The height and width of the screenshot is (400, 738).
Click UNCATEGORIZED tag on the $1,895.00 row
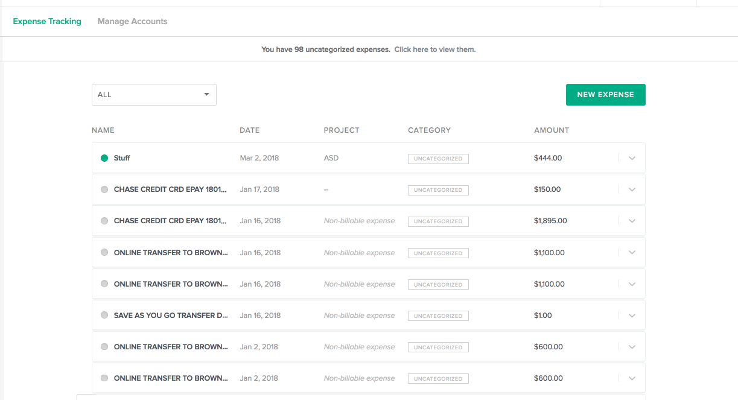438,221
